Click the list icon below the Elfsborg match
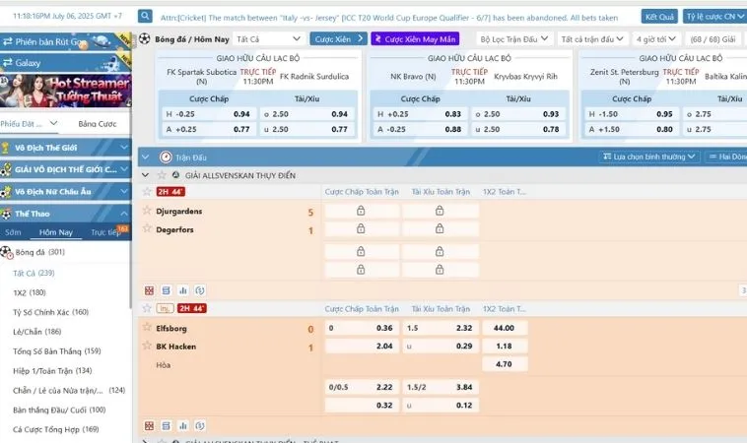 (167, 425)
